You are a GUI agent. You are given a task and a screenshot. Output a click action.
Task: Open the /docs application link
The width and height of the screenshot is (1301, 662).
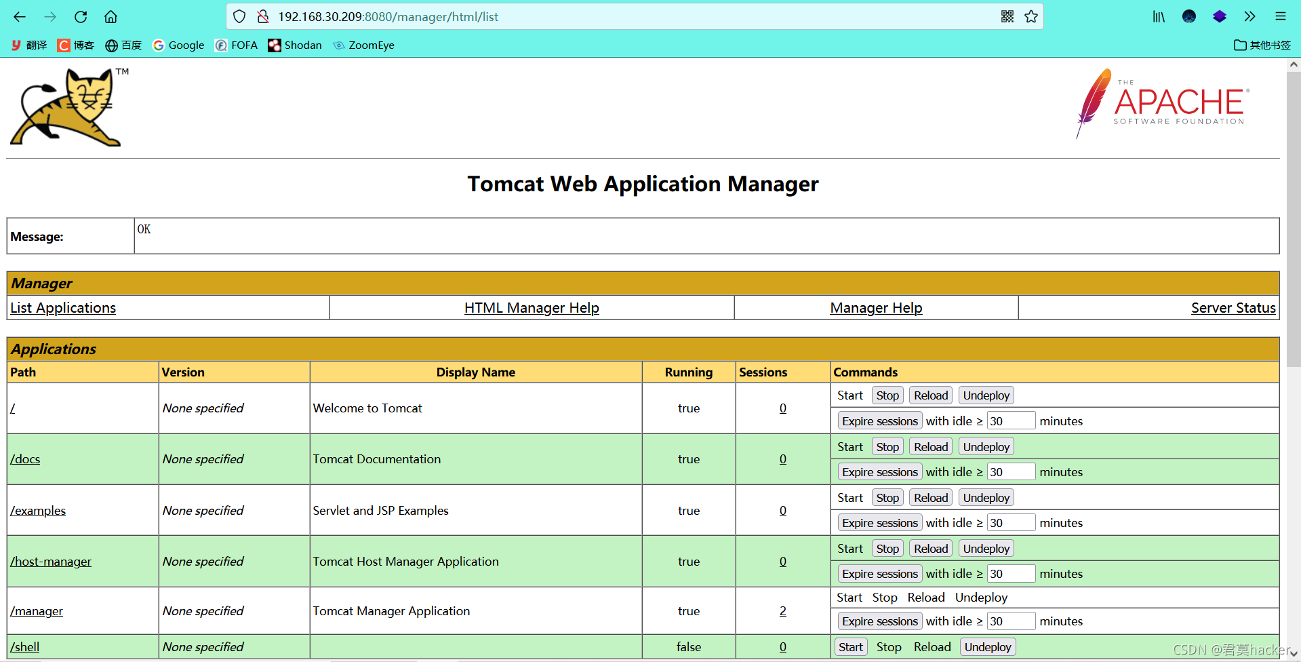coord(25,459)
